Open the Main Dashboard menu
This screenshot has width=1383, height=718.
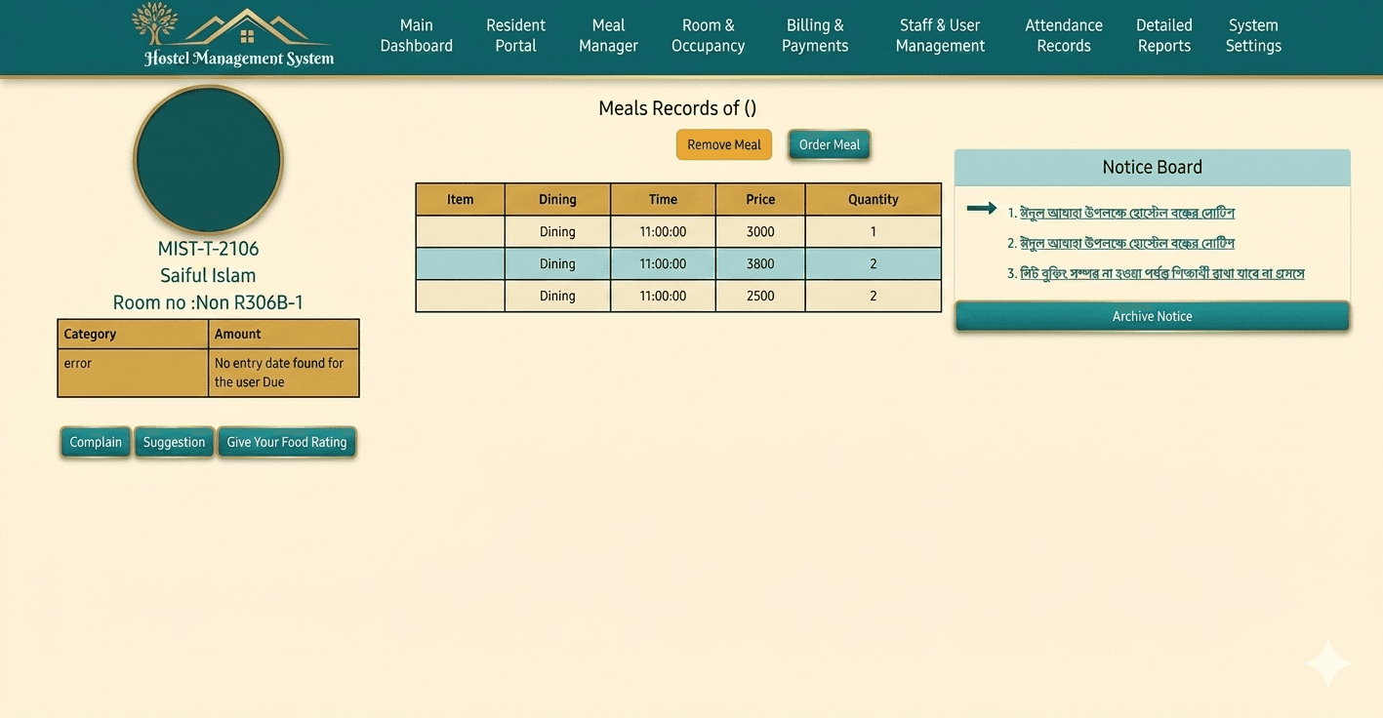[417, 35]
